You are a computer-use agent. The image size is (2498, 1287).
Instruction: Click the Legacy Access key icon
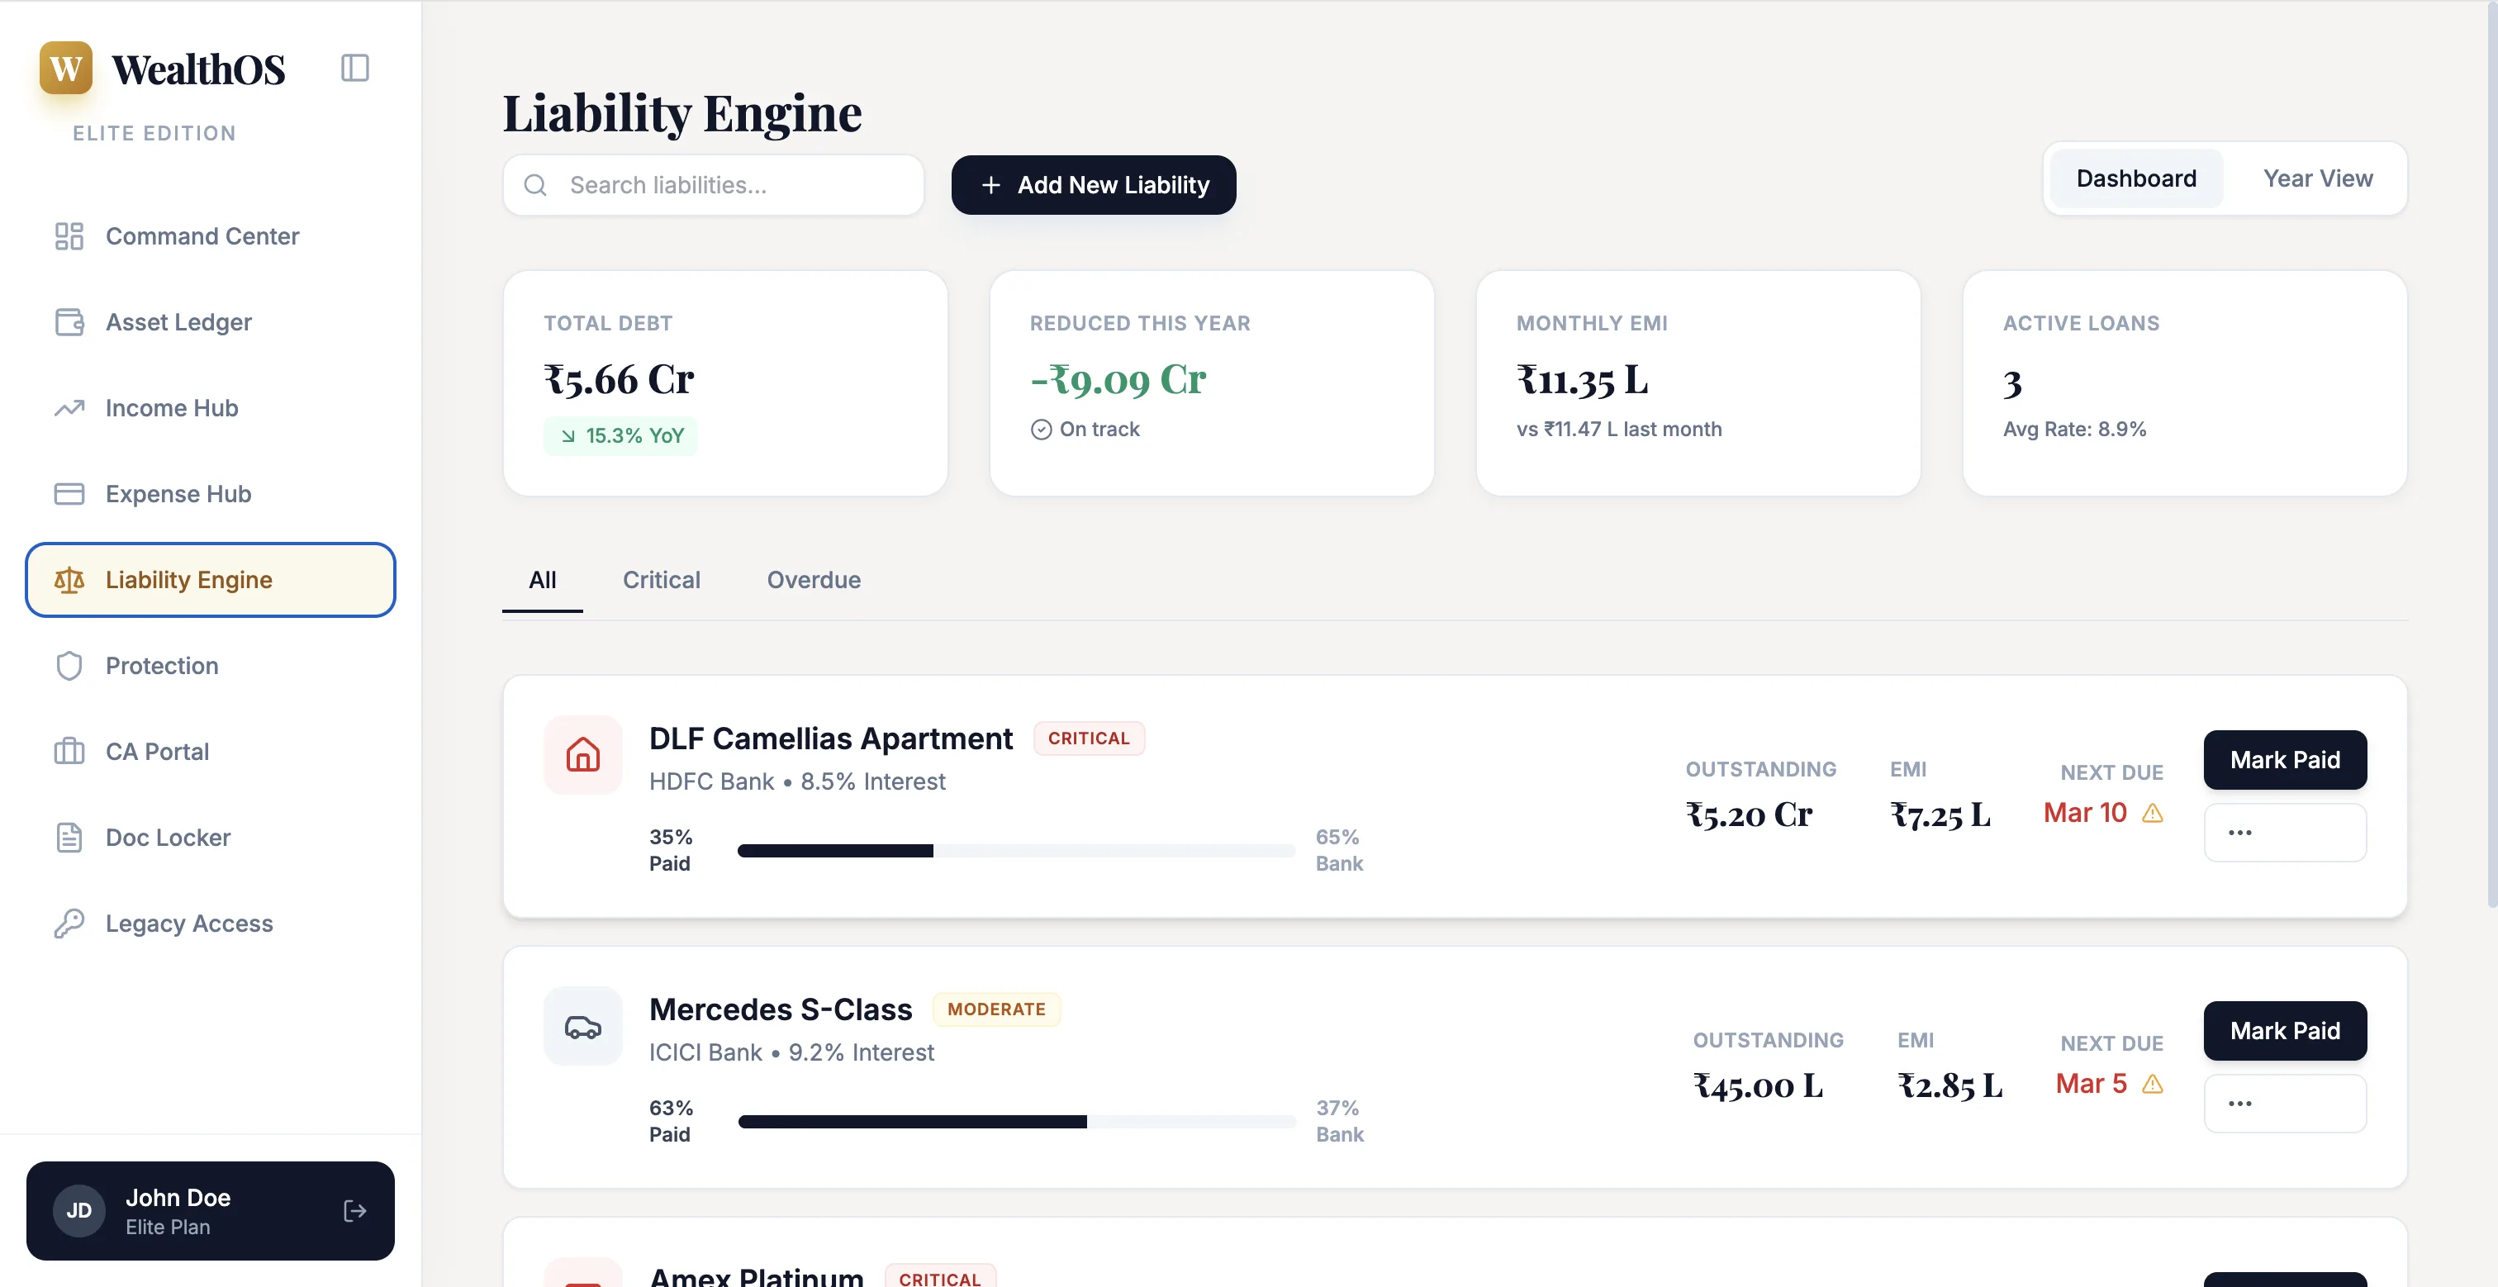click(69, 924)
